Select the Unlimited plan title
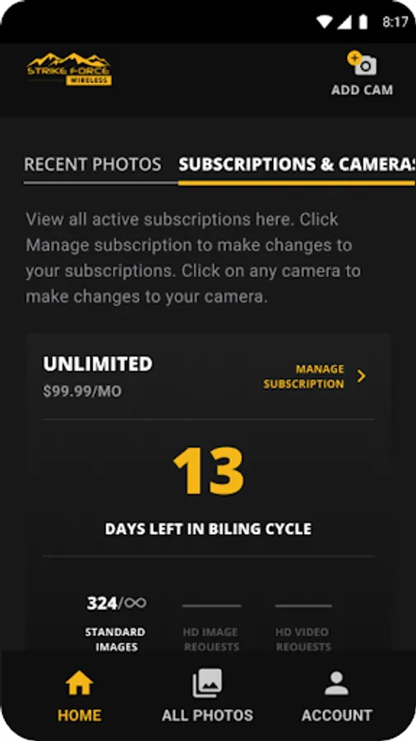416x741 pixels. coord(98,364)
